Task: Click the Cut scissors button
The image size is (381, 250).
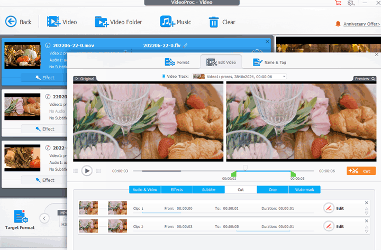Action: (361, 171)
